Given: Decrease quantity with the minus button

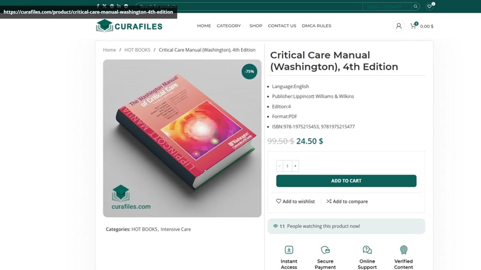Looking at the screenshot, I should coord(280,166).
